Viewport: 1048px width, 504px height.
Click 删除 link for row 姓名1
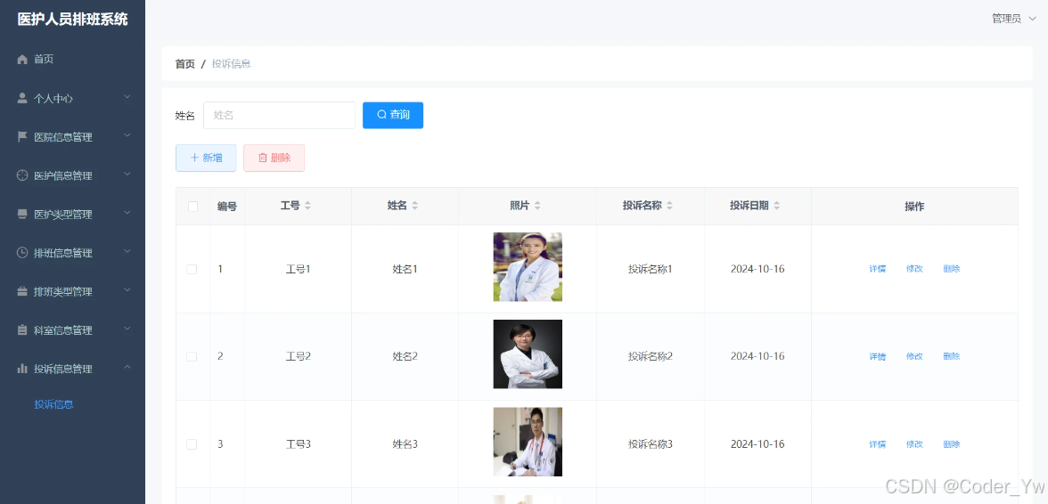952,269
